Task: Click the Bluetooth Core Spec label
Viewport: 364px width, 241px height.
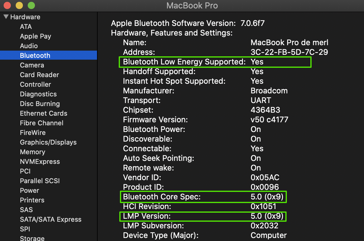Action: pyautogui.click(x=162, y=197)
